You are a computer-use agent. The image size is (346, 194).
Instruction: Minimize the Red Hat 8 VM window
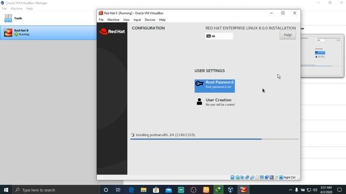pos(271,13)
